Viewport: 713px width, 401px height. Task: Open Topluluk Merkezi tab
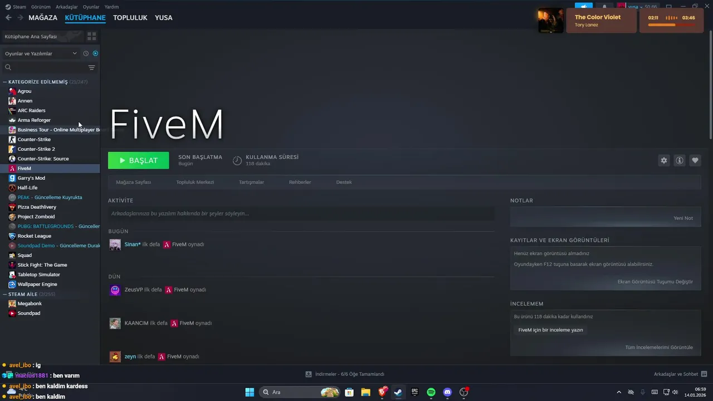(195, 182)
